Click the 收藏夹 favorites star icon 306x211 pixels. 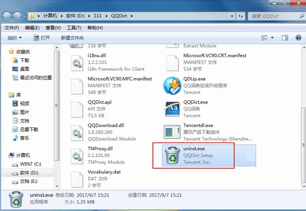point(11,51)
